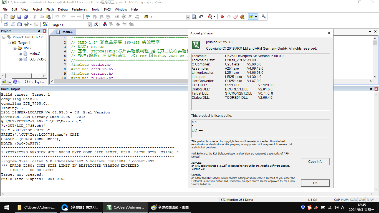Screen dimensions: 379x213
Task: Open the batch build dropdown arrow
Action: tap(31, 24)
